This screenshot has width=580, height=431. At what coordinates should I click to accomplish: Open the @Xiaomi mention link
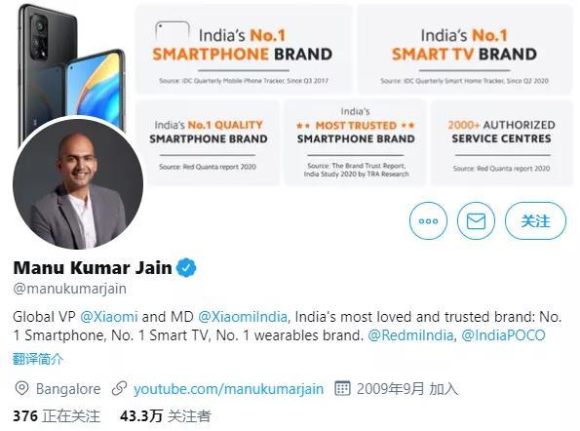pyautogui.click(x=109, y=317)
